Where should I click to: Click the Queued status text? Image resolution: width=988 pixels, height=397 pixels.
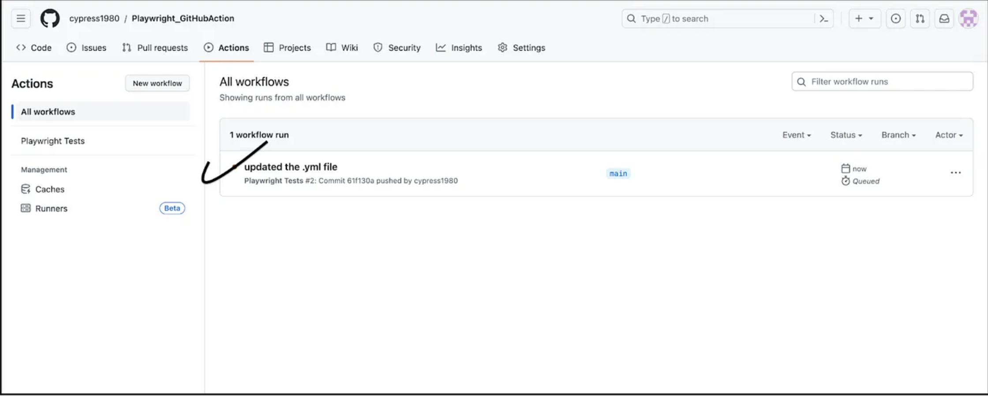[866, 181]
